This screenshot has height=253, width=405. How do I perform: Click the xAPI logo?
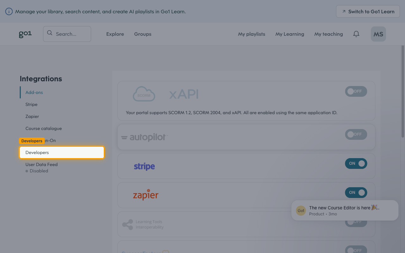pyautogui.click(x=184, y=94)
